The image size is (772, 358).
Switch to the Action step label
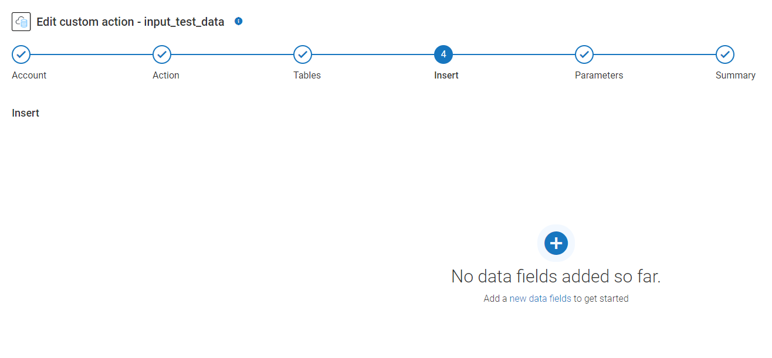pos(166,75)
